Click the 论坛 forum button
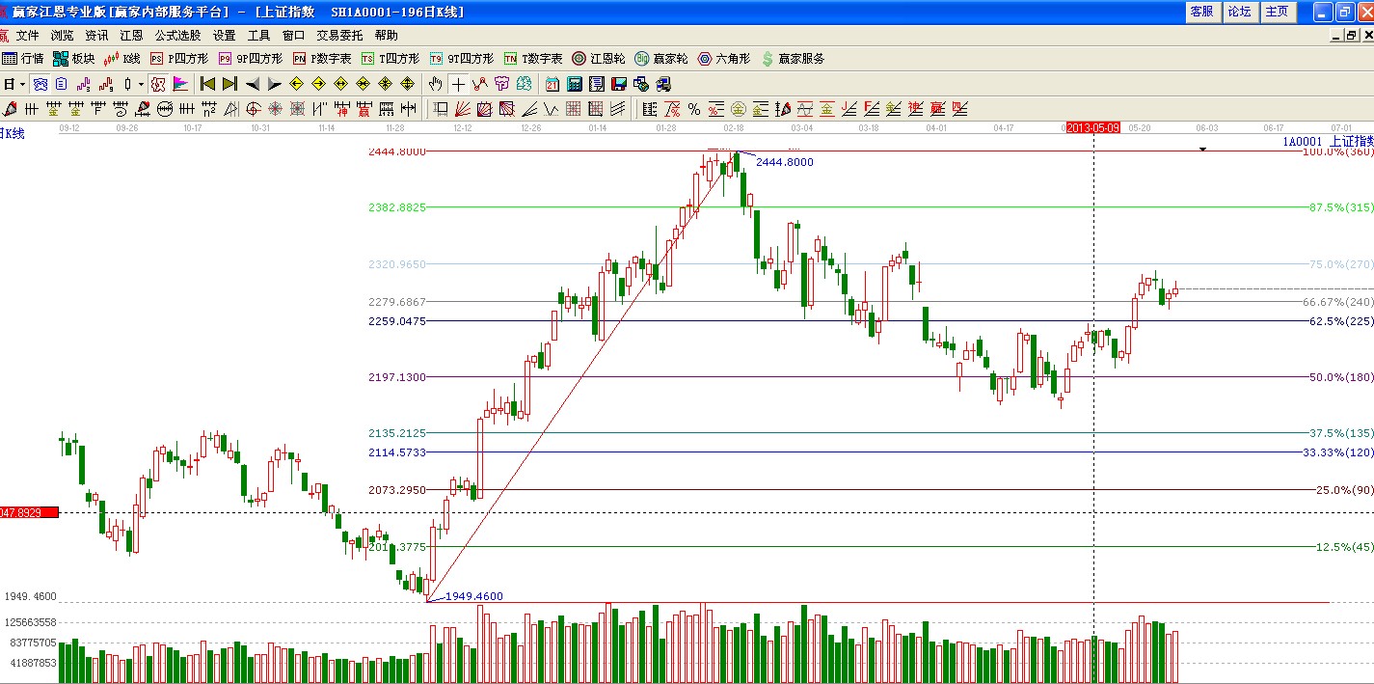 coord(1239,12)
